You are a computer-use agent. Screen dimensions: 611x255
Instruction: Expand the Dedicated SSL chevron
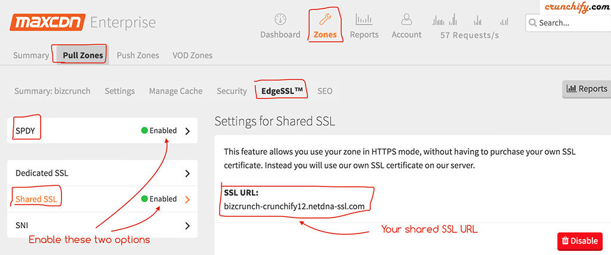pyautogui.click(x=187, y=173)
